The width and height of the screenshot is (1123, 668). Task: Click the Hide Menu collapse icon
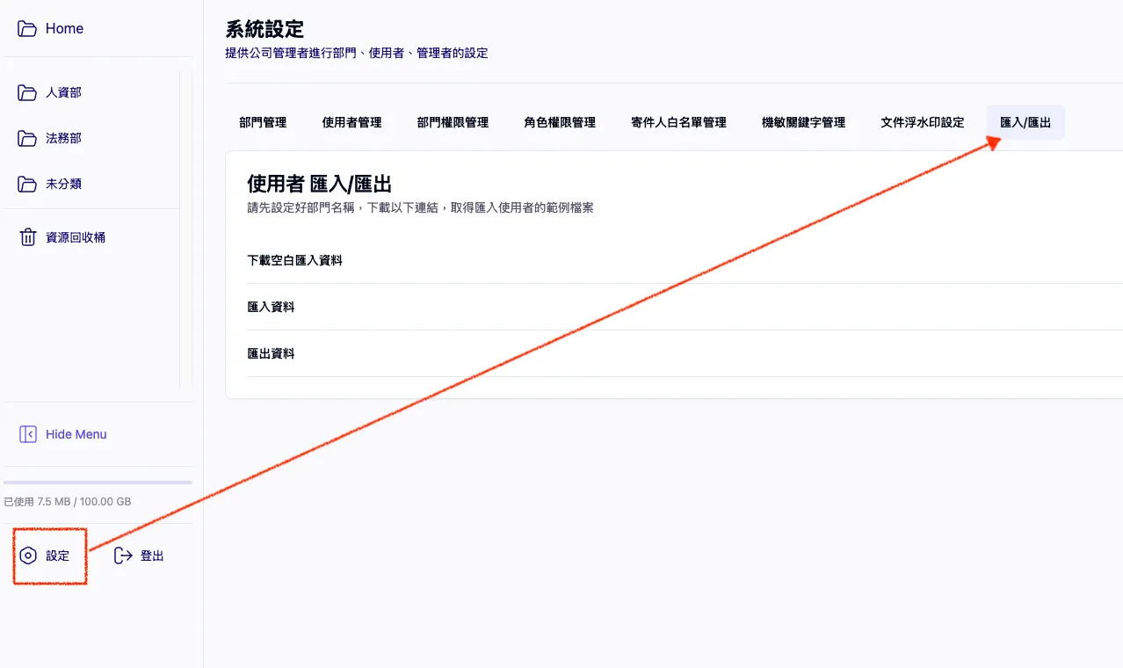click(x=27, y=433)
